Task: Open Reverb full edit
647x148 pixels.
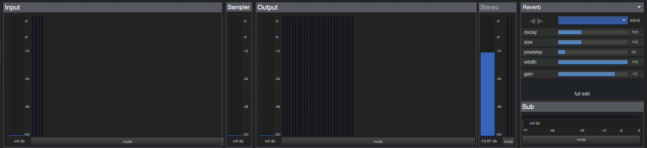Action: point(582,94)
